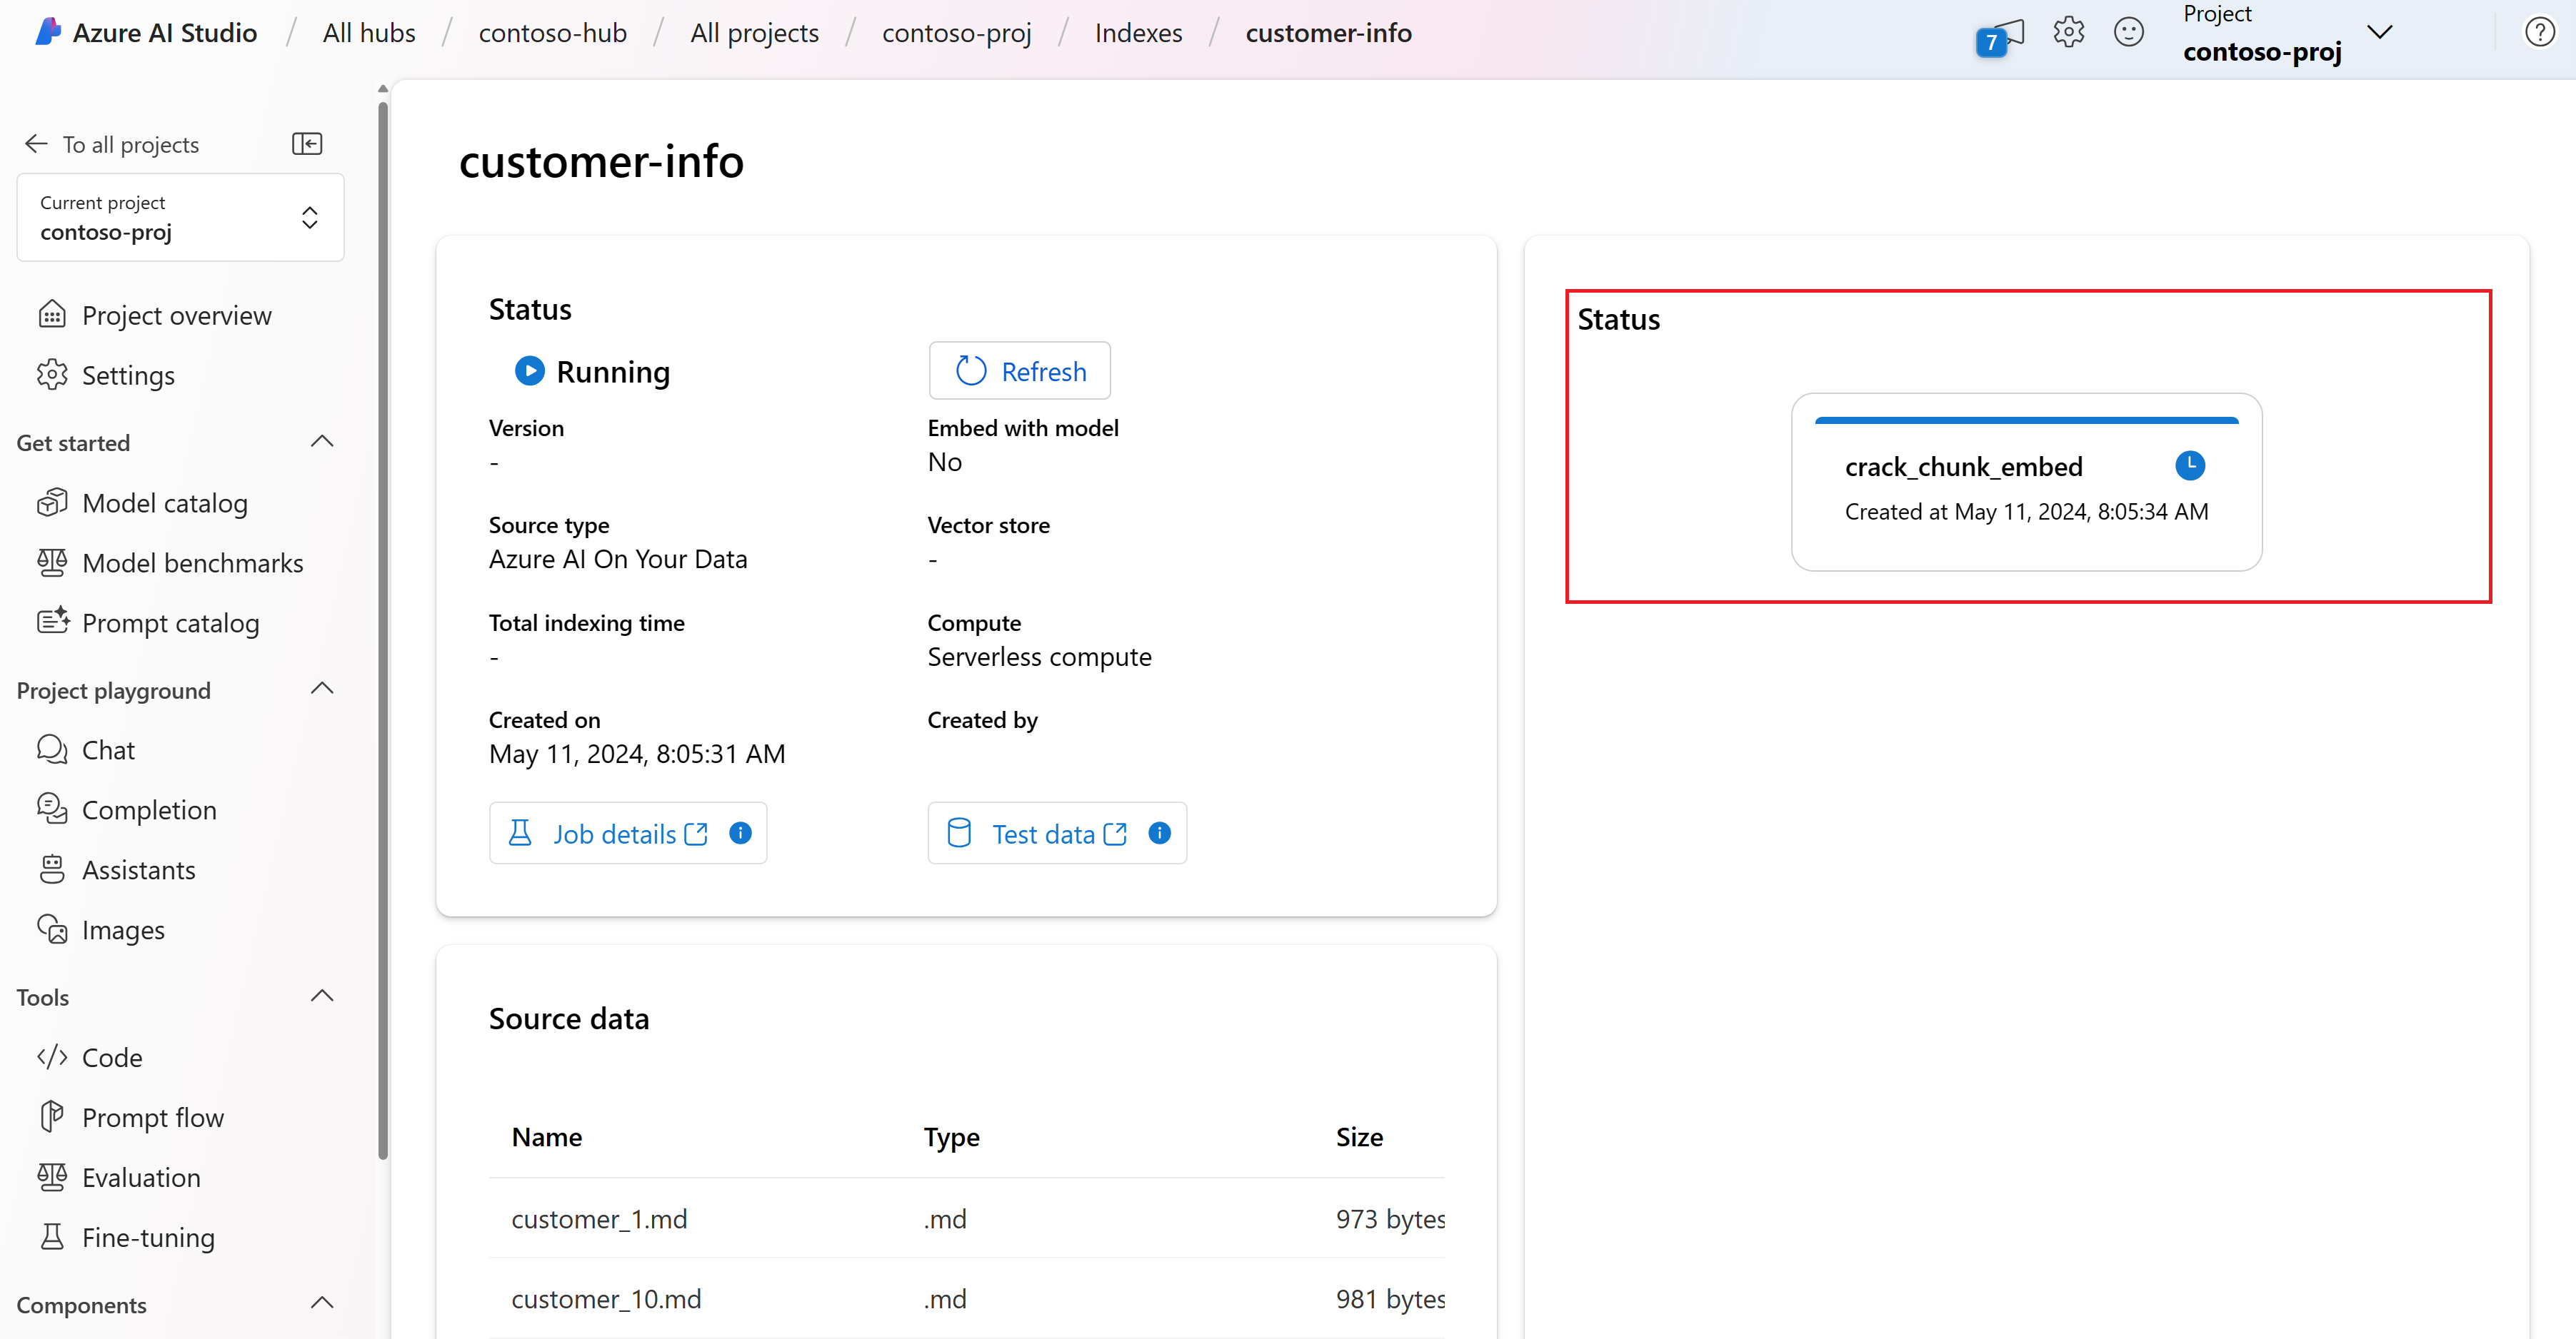Click the Model catalog cube icon
This screenshot has height=1339, width=2576.
click(52, 502)
